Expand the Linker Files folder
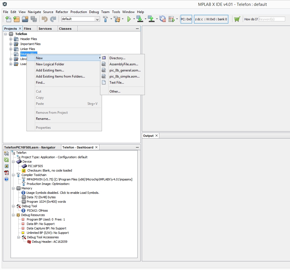Screen dimensions: 290x270 pyautogui.click(x=11, y=49)
